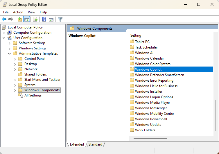Viewport: 219px width, 154px height.
Task: Switch to the Standard tab
Action: (x=95, y=144)
